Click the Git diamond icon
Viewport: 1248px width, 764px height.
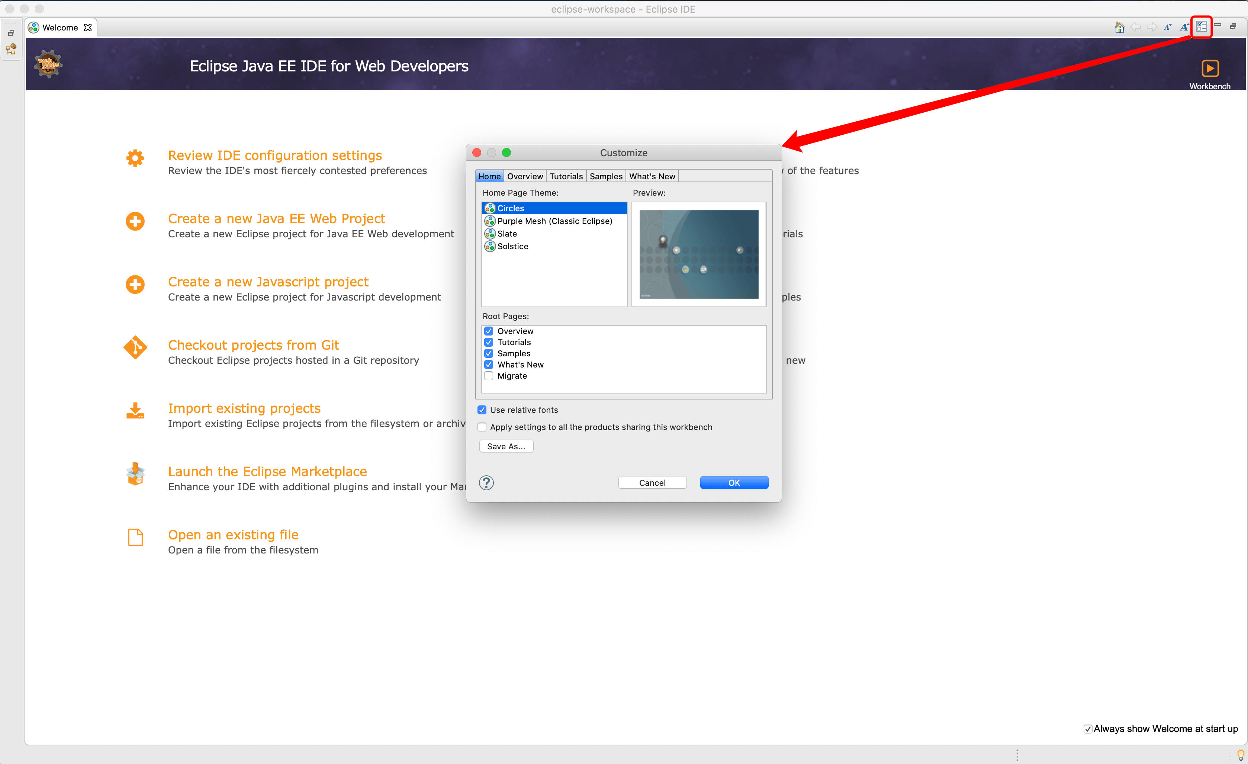pos(135,347)
